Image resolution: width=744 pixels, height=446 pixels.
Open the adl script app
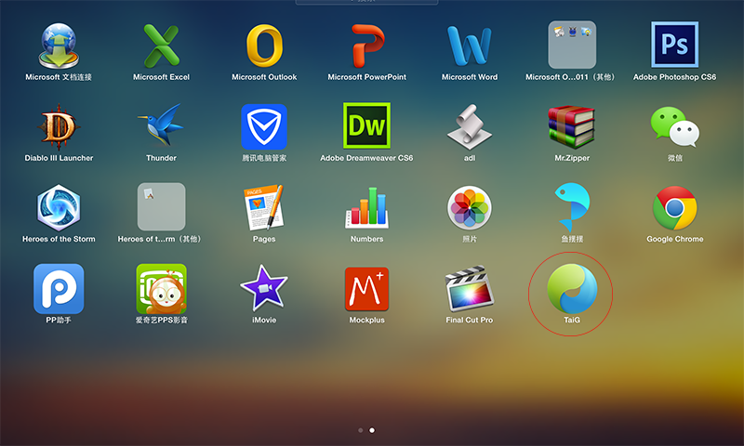(x=470, y=127)
